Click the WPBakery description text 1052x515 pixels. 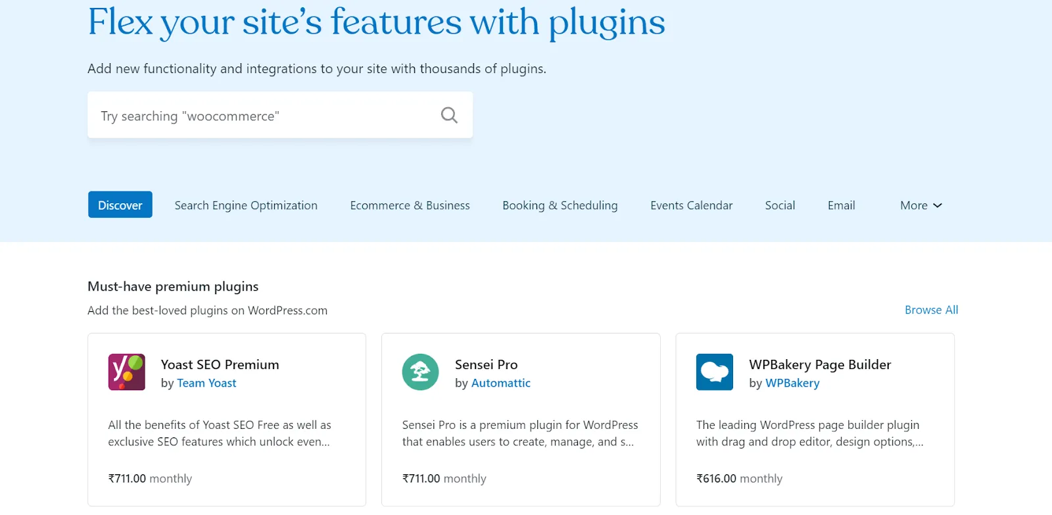tap(810, 433)
